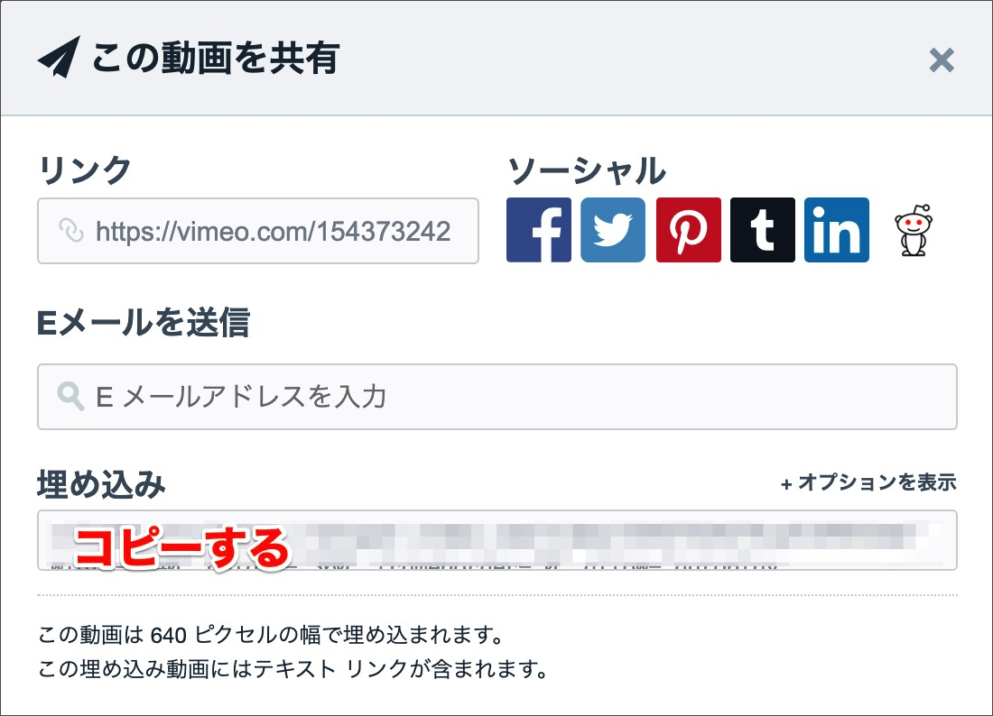Click the この動画を共有 dialog title
The image size is (993, 716).
(x=216, y=58)
